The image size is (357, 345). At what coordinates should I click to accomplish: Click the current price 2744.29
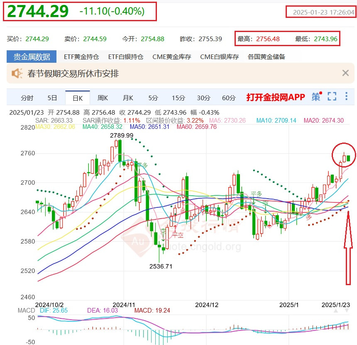pos(38,11)
